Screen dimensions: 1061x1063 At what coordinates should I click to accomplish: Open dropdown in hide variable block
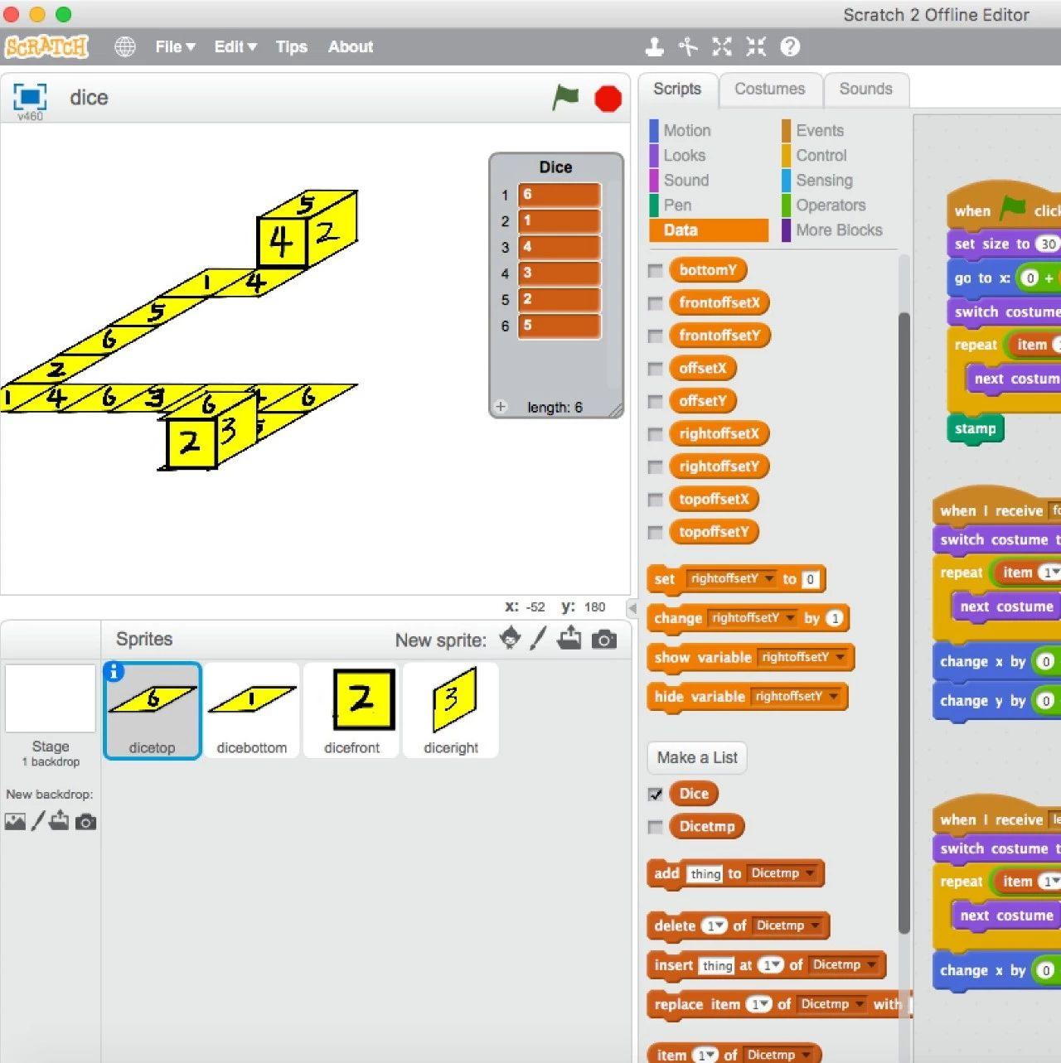click(797, 696)
